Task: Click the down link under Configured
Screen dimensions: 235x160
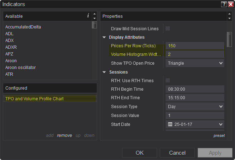Action: coord(89,135)
